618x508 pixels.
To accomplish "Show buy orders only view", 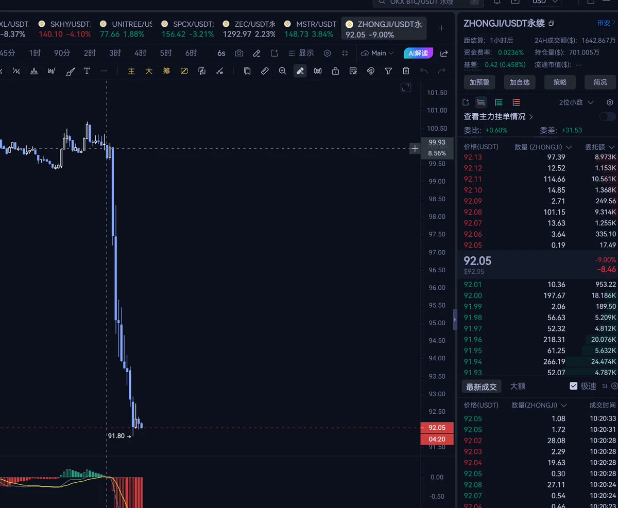I will coord(499,102).
